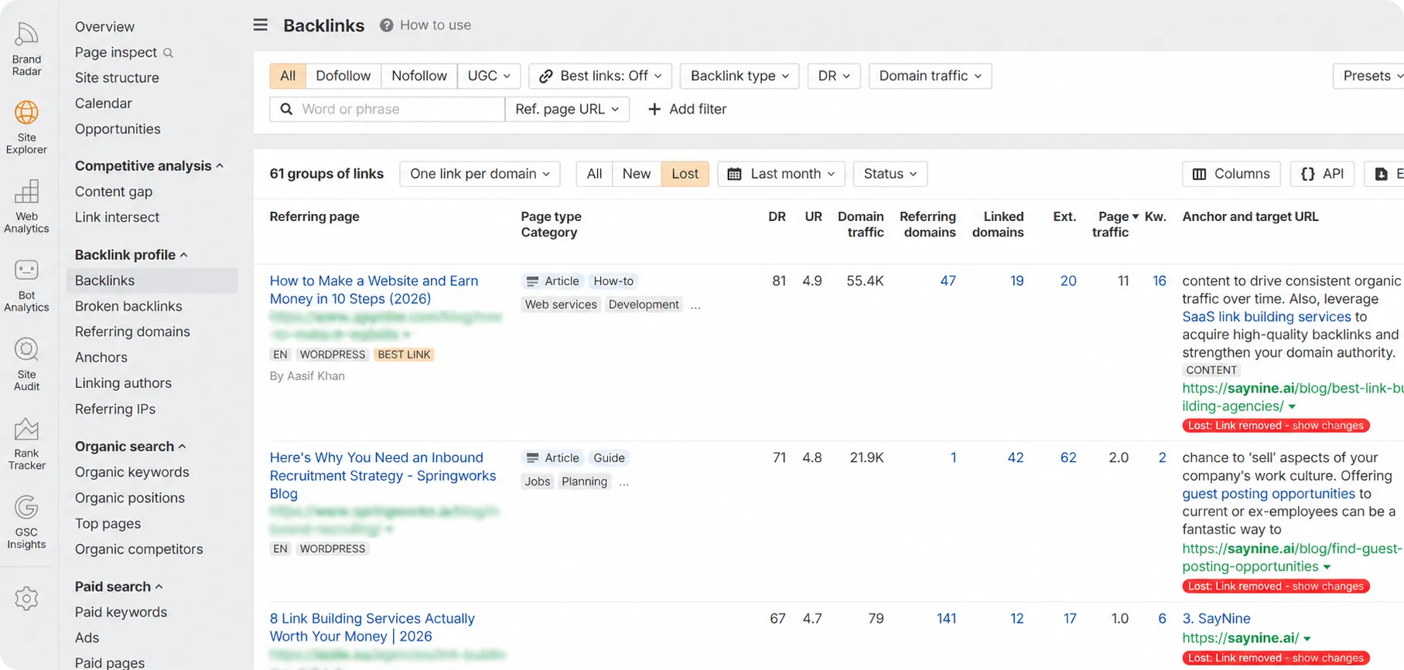Viewport: 1404px width, 670px height.
Task: Open Organic keywords in sidebar
Action: [132, 472]
